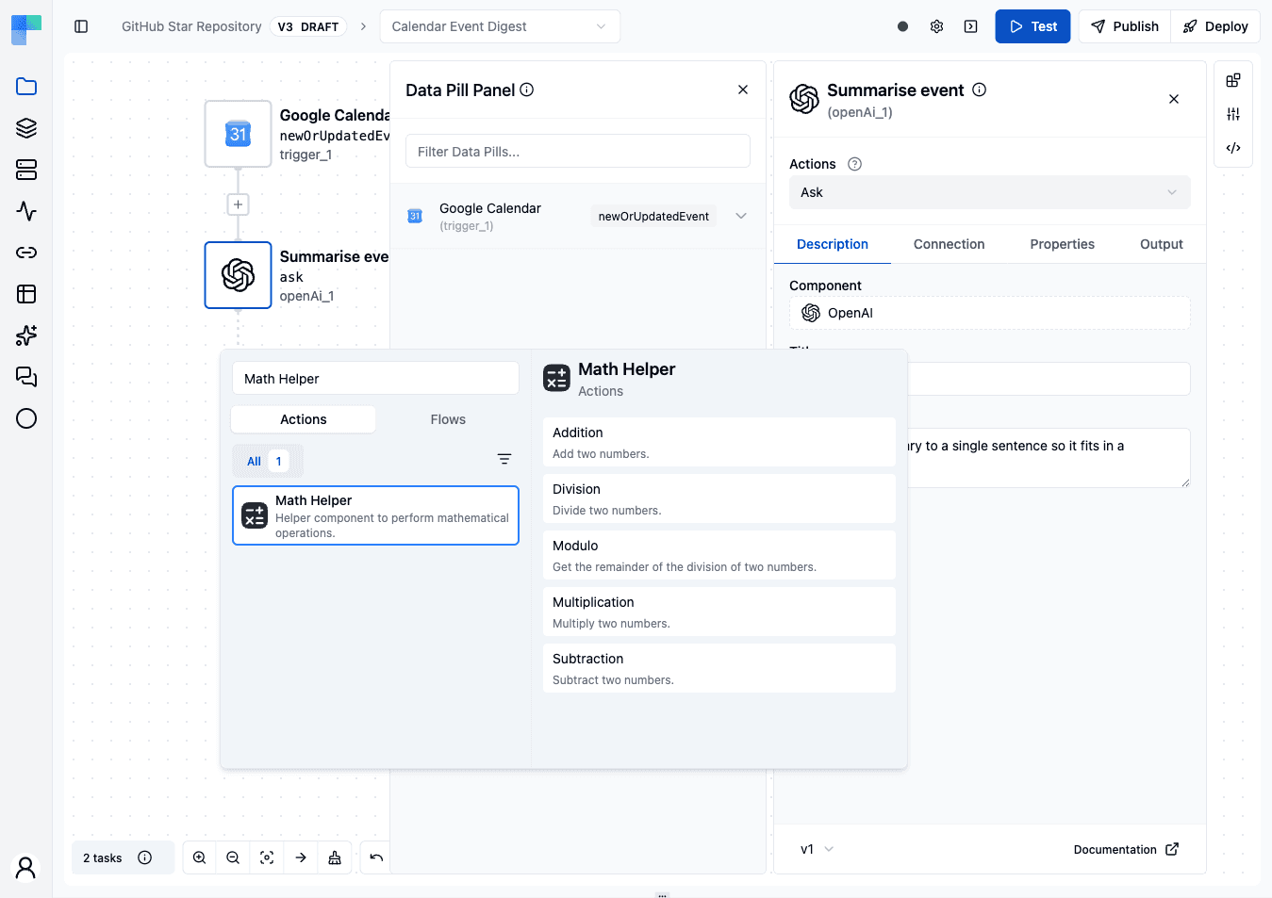Add a step with the plus connector
Screen dimensions: 1272x898
coord(239,204)
